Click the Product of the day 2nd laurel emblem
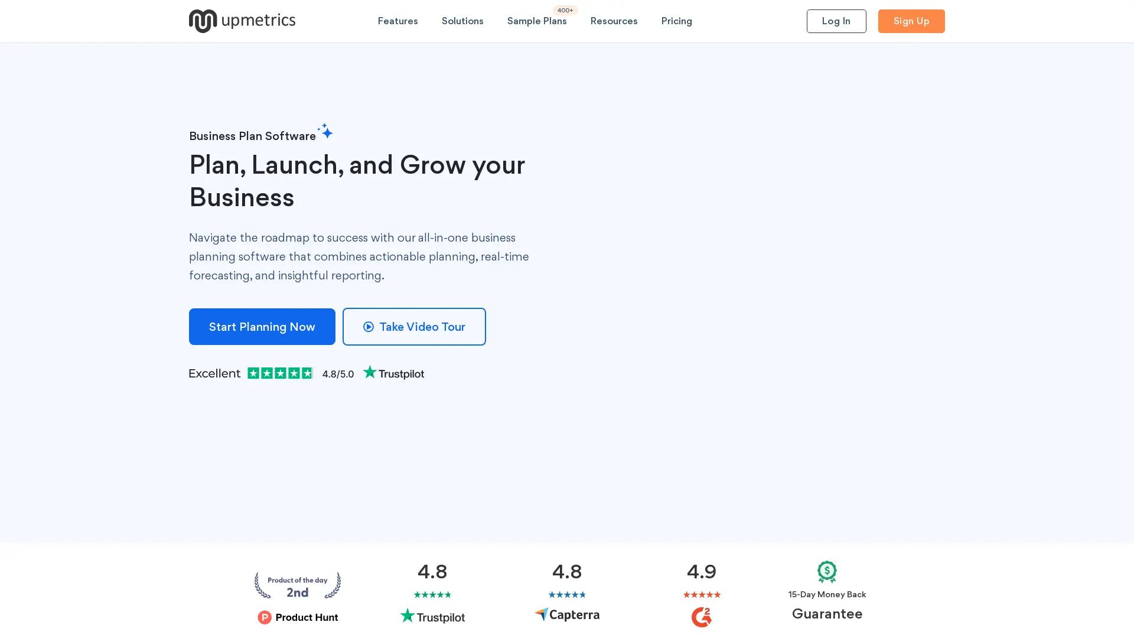 [297, 585]
